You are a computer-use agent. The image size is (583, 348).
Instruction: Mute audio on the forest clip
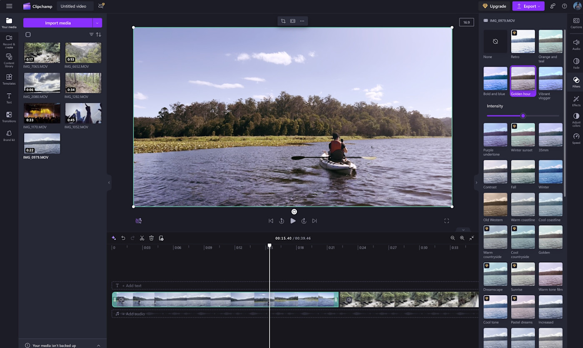tap(349, 299)
